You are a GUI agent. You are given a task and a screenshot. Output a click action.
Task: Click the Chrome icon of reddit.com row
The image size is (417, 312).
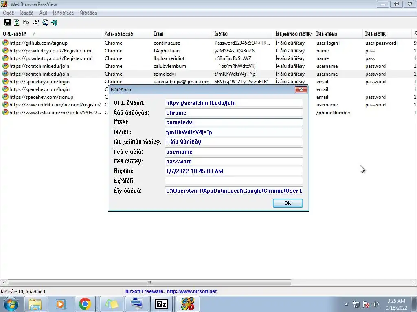[5, 104]
